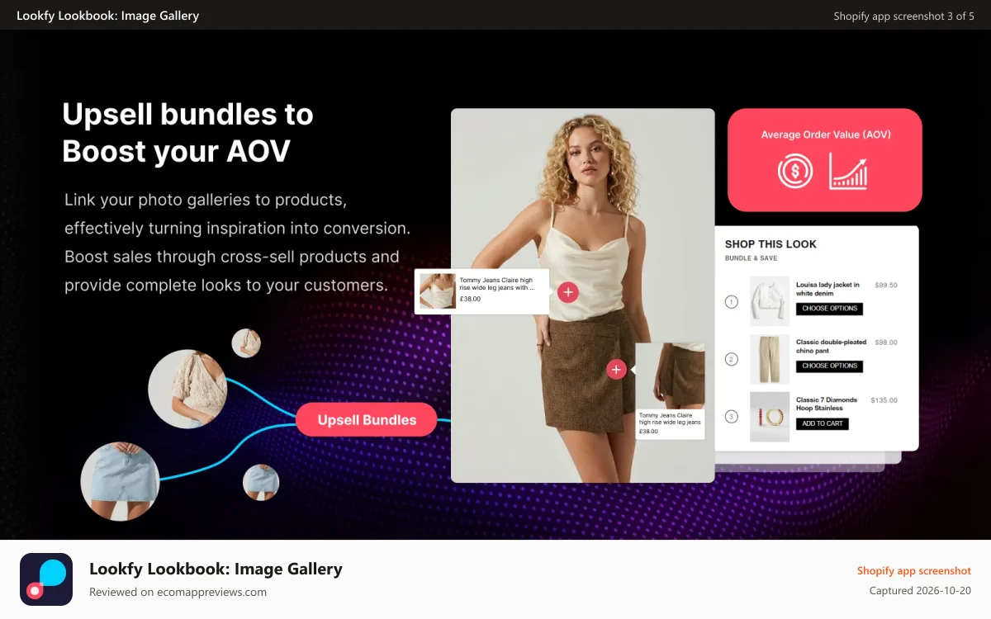The height and width of the screenshot is (619, 991).
Task: Click the Captured 2026-10-20 date text
Action: (x=920, y=591)
